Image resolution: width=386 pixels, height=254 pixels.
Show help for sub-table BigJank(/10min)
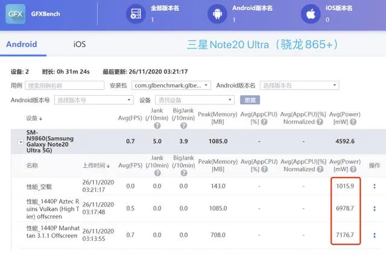point(183,173)
